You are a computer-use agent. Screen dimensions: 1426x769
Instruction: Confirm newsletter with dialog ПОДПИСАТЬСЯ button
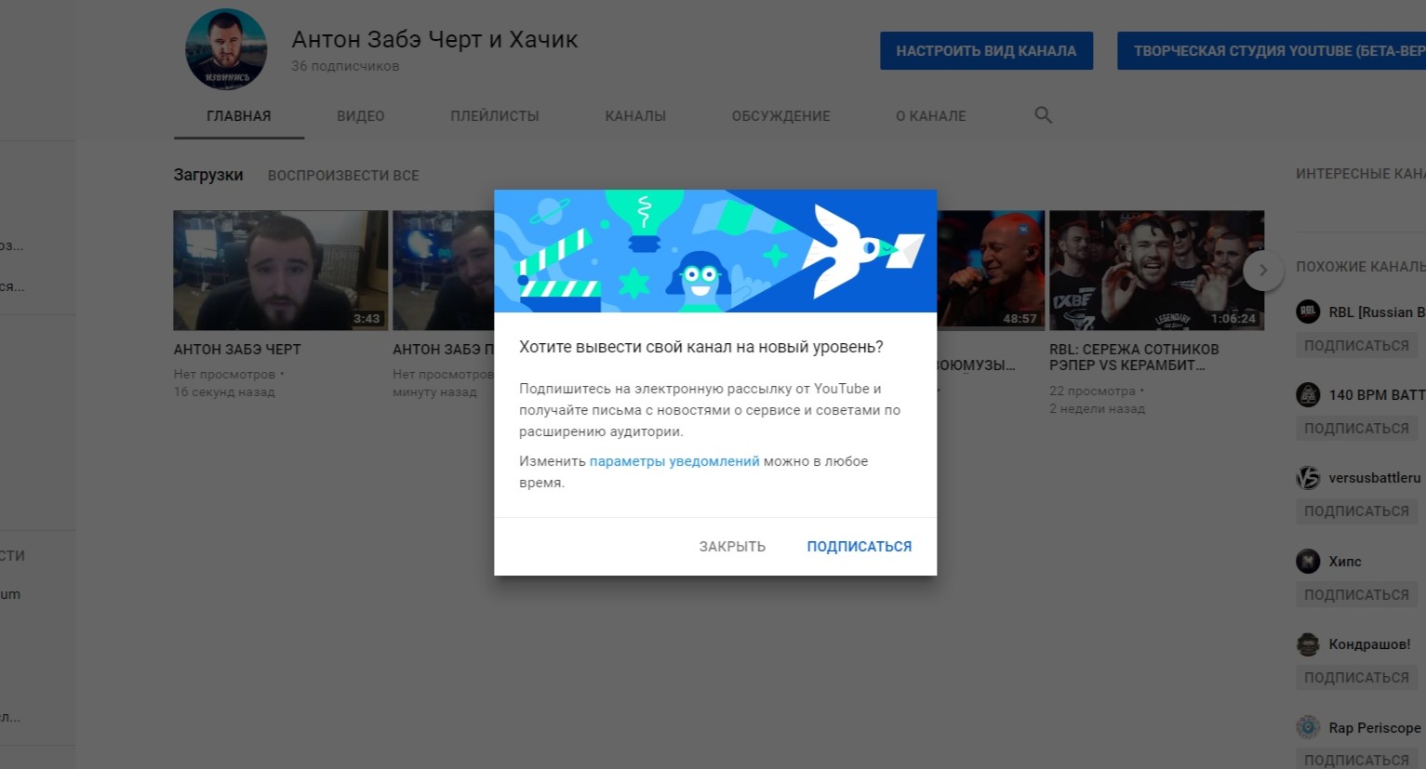tap(860, 547)
